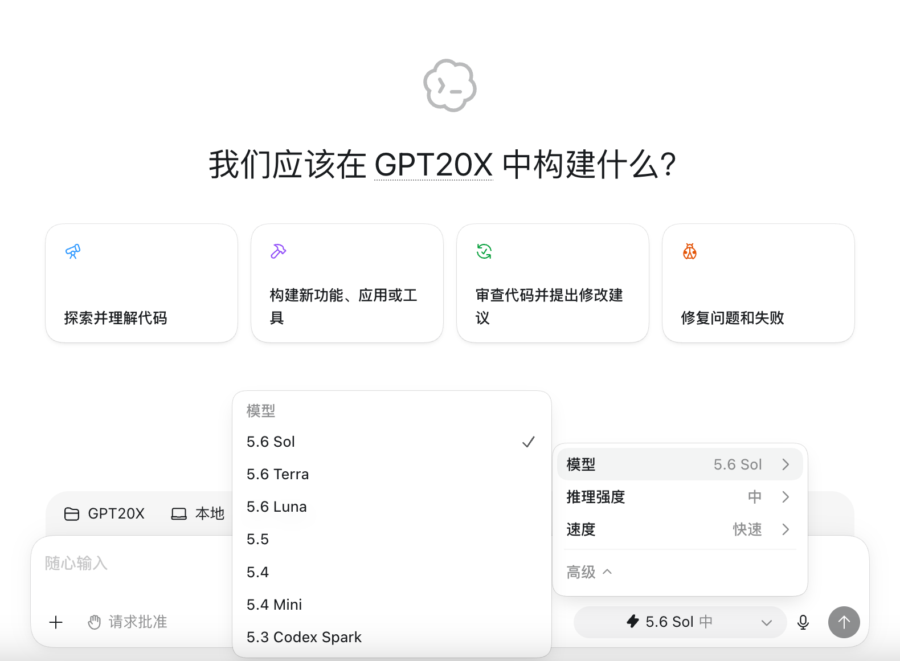This screenshot has width=900, height=661.
Task: Click the GPT20X folder icon
Action: tap(72, 514)
